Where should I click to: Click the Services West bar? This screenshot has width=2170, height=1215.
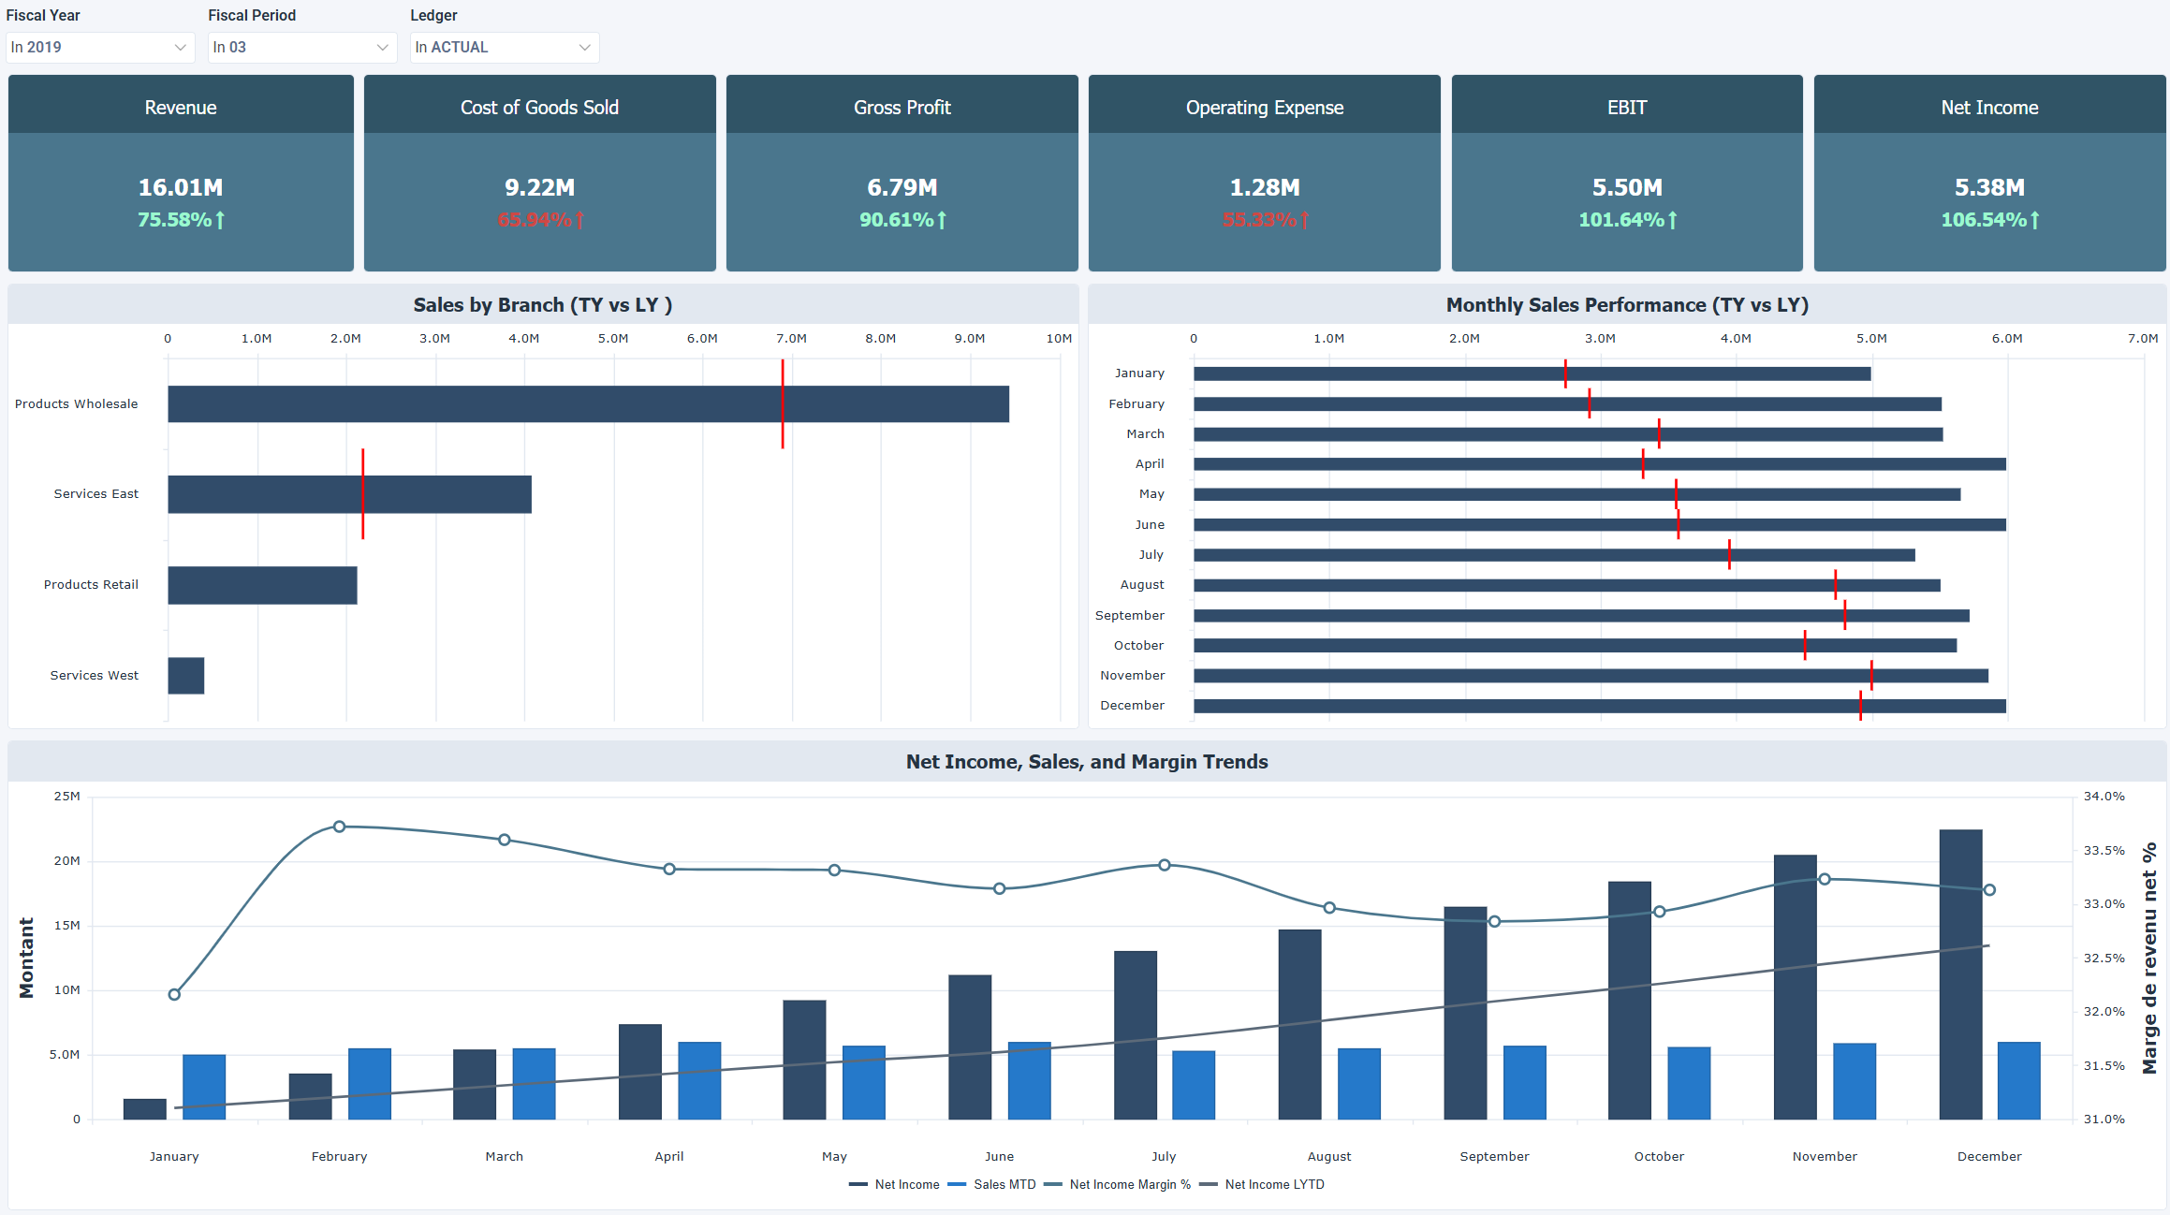[x=185, y=674]
